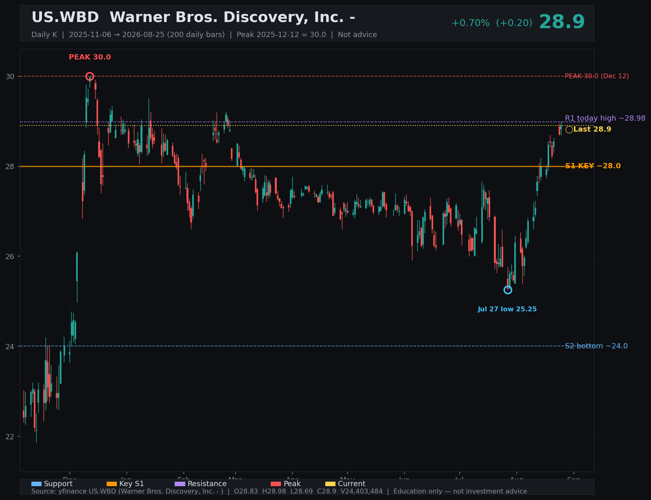Image resolution: width=651 pixels, height=500 pixels.
Task: Select the blue Support legend swatch
Action: click(36, 484)
